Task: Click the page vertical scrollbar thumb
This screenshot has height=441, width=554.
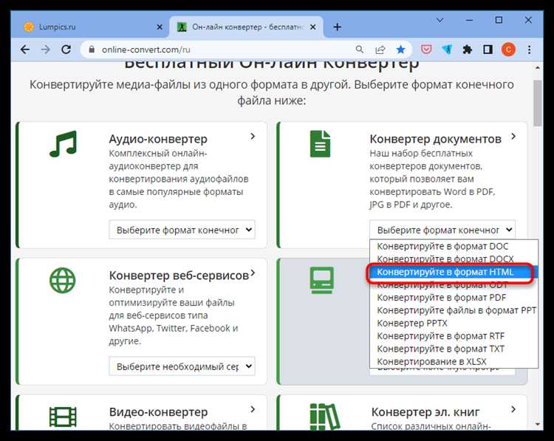Action: [538, 103]
